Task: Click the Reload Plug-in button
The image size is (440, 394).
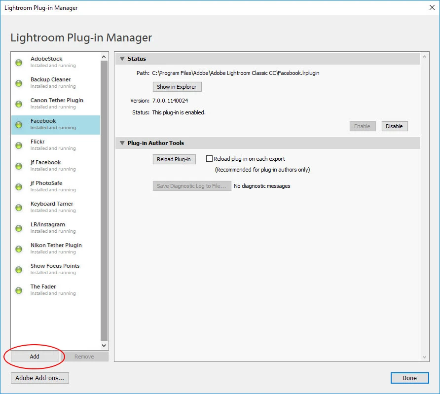Action: pyautogui.click(x=174, y=159)
